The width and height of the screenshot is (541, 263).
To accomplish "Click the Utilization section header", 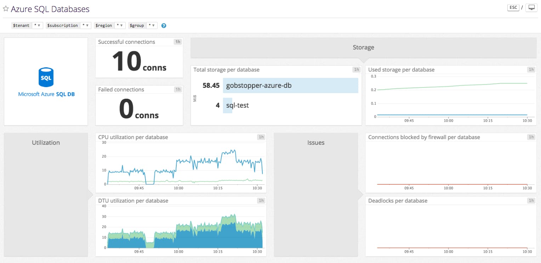I will pos(46,142).
